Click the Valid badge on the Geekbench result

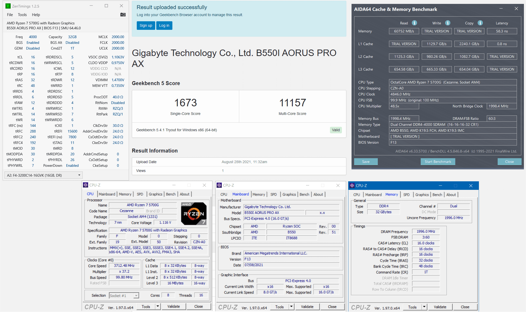[336, 130]
